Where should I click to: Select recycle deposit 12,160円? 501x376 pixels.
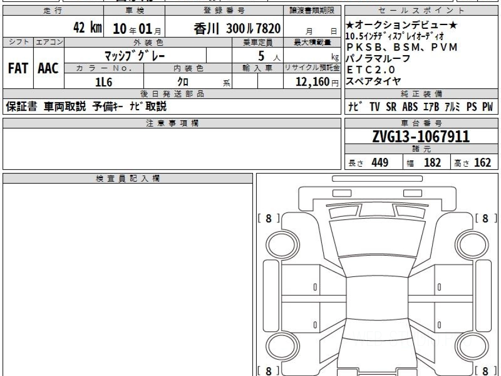pos(317,81)
